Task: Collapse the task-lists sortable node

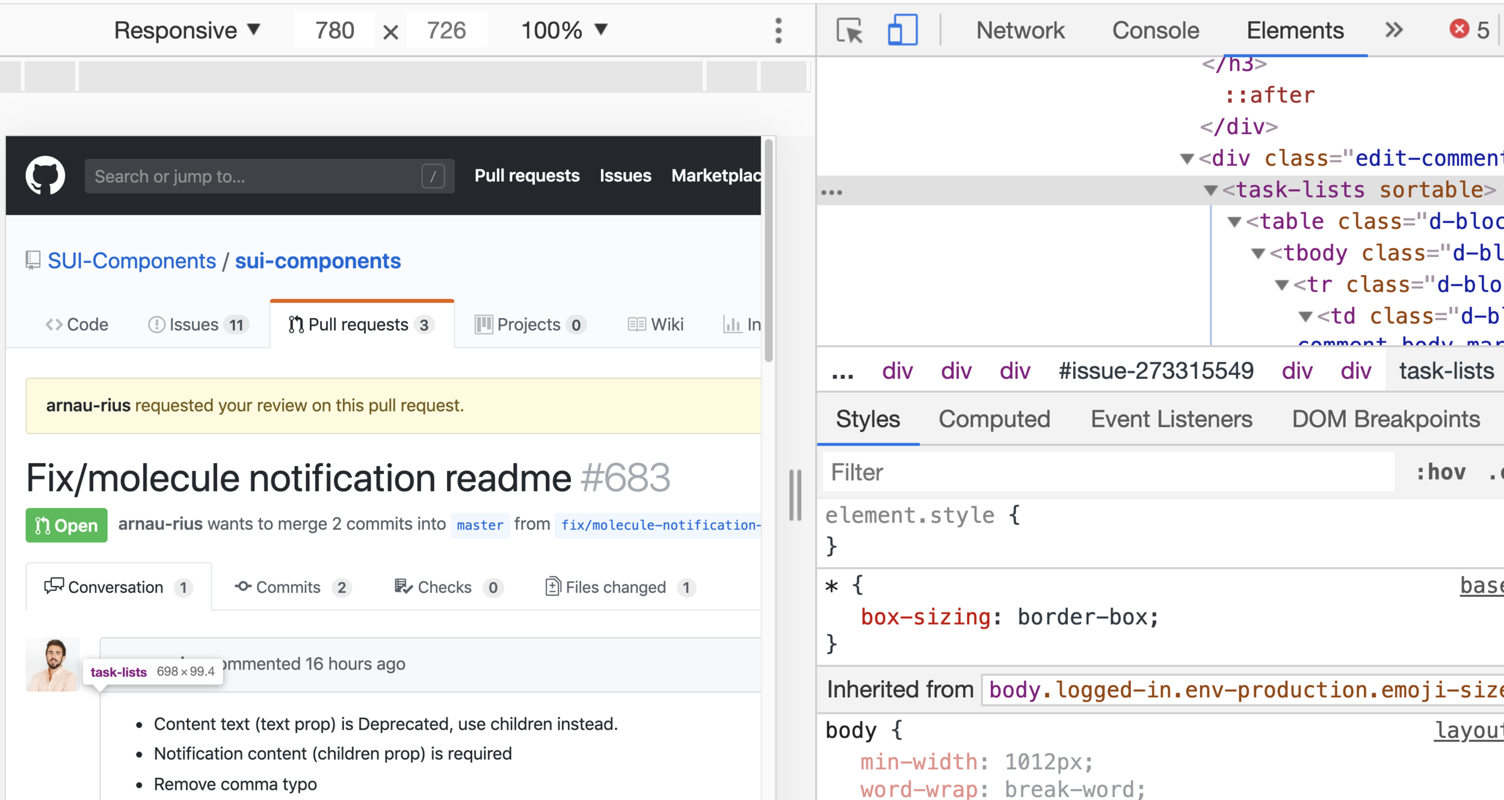Action: (1210, 191)
